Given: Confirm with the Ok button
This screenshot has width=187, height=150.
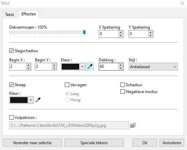Looking at the screenshot, I should [x=145, y=143].
